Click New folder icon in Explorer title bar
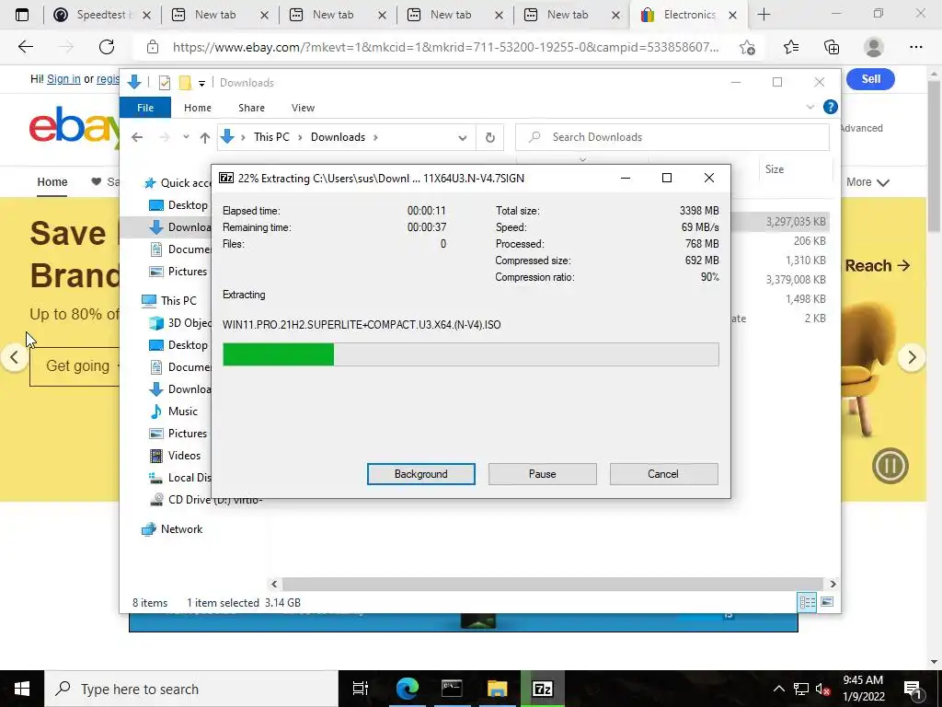The height and width of the screenshot is (707, 942). coord(185,83)
